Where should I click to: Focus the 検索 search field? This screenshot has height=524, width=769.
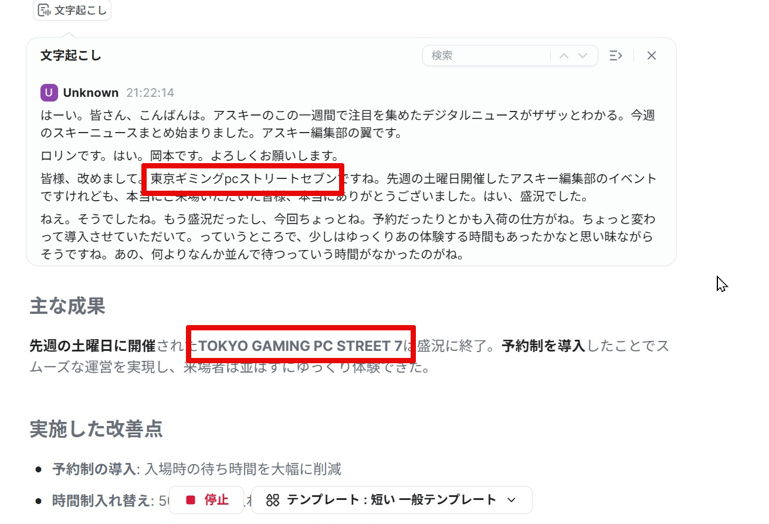[x=487, y=56]
